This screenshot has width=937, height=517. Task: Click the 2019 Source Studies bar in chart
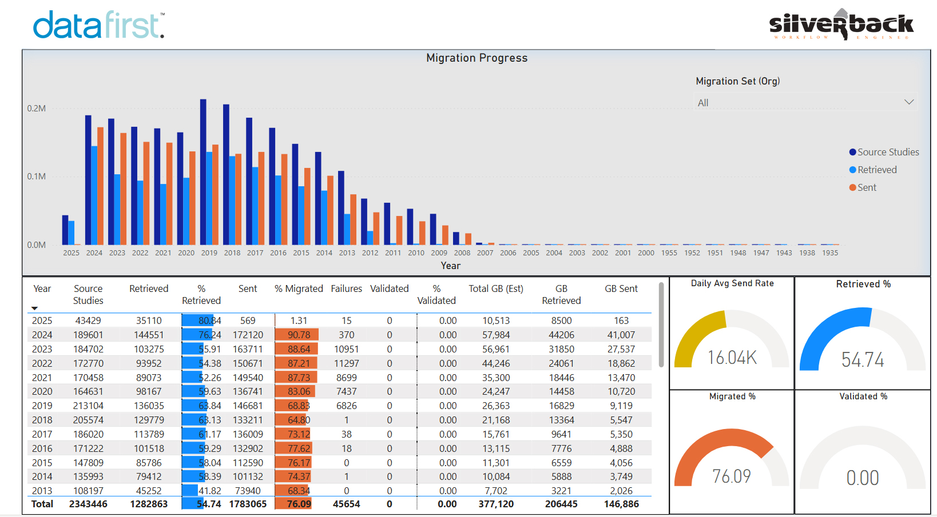point(203,171)
